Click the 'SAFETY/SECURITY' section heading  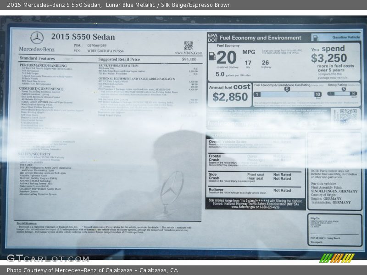pyautogui.click(x=34, y=154)
